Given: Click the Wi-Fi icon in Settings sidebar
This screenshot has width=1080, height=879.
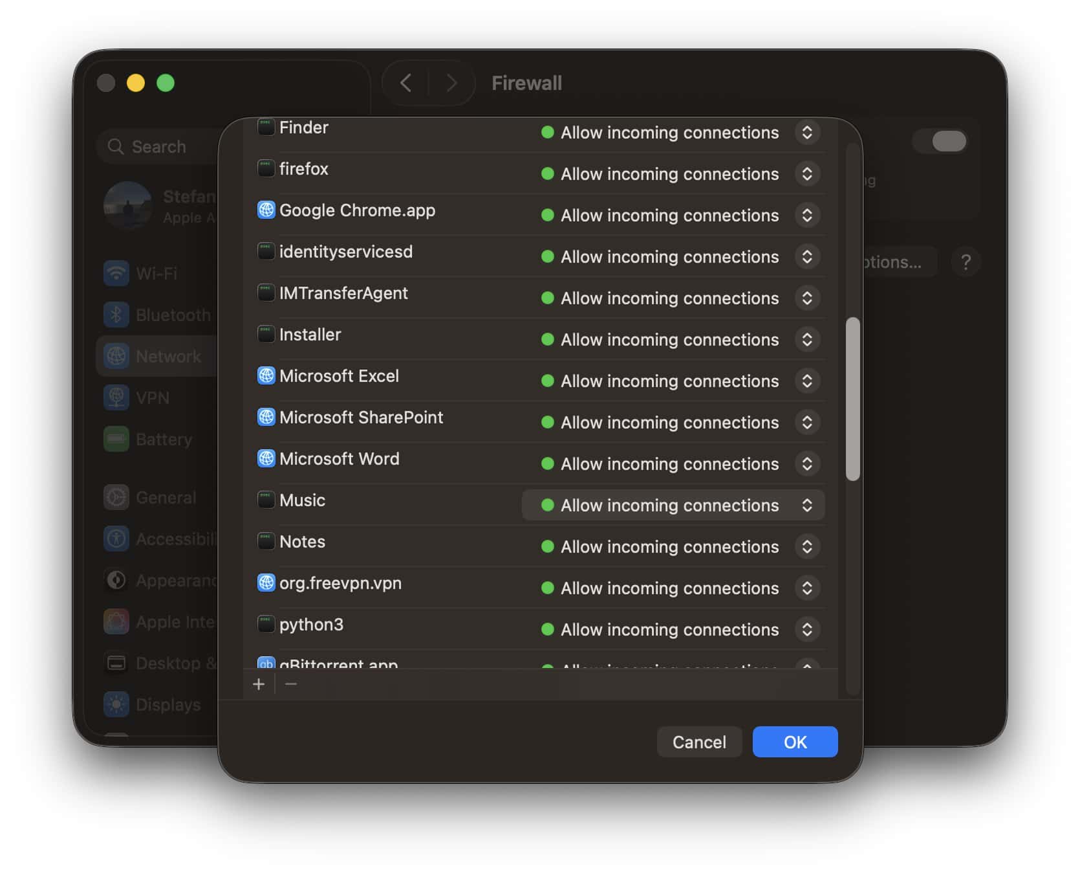Looking at the screenshot, I should point(116,273).
